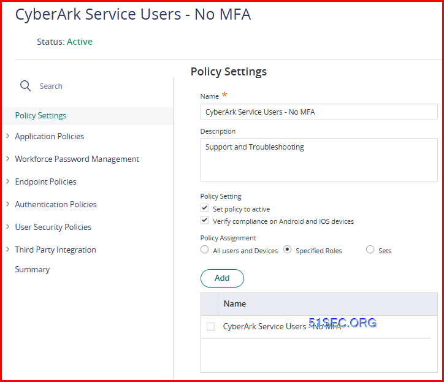Focus the sidebar Search field
Viewport: 444px width, 382px height.
tap(51, 86)
